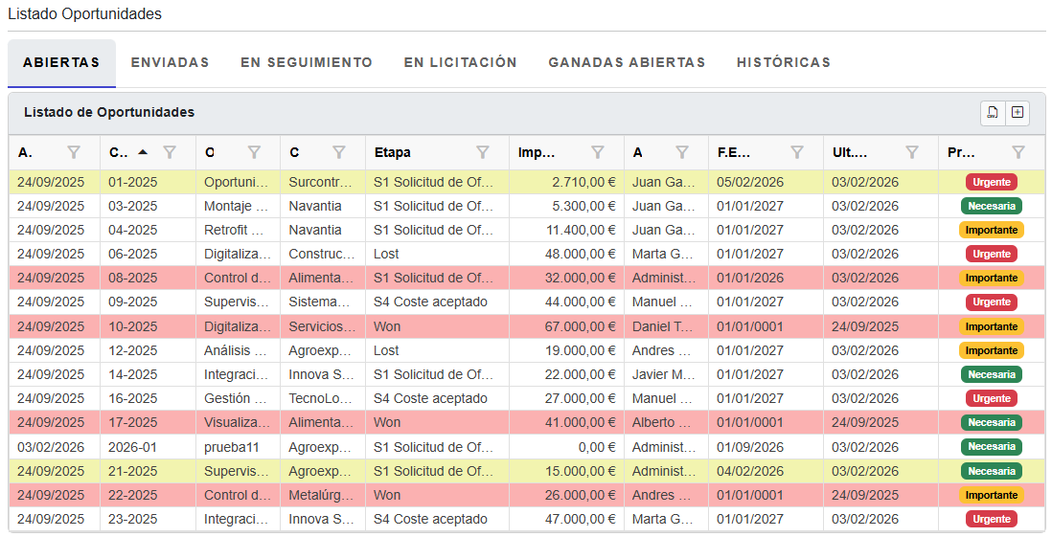Click the Necesaria badge on row 03-2025
Screen dimensions: 1052x537
click(991, 206)
